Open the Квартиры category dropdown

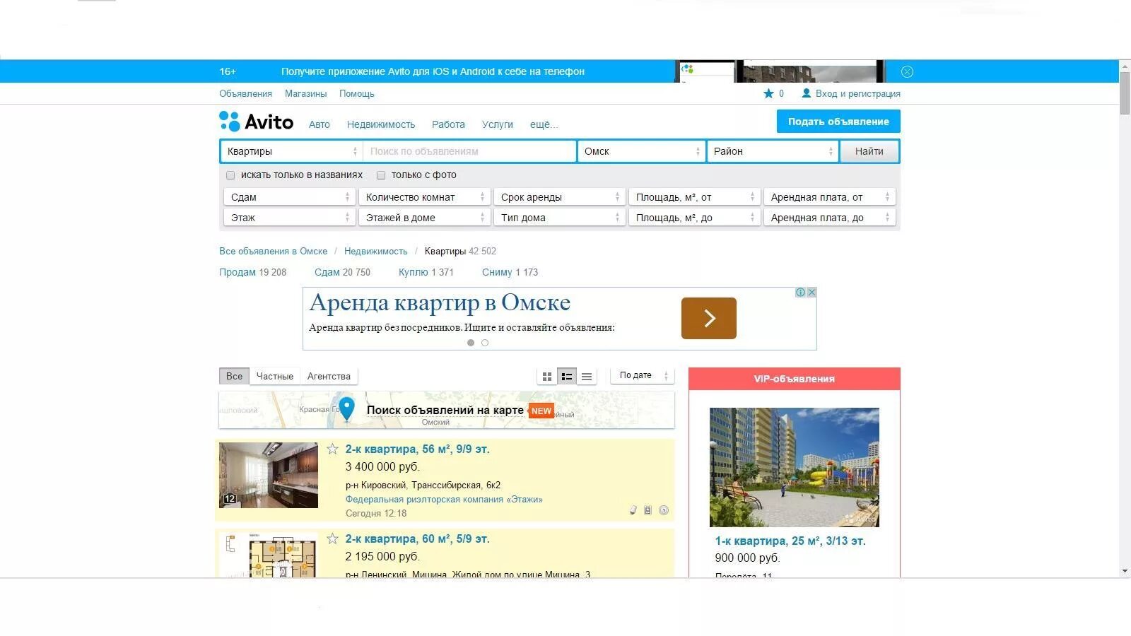click(291, 151)
